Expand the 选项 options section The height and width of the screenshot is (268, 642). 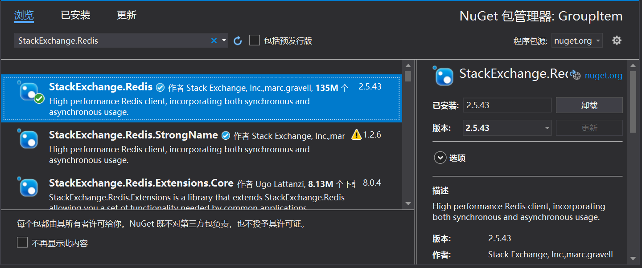pos(440,158)
